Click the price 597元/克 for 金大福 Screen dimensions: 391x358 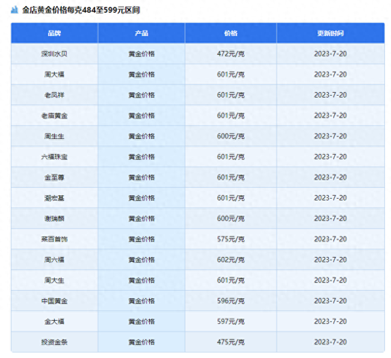[230, 321]
